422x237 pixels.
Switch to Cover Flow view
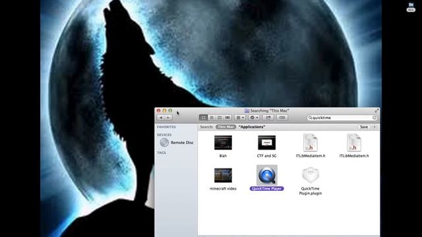pyautogui.click(x=227, y=118)
